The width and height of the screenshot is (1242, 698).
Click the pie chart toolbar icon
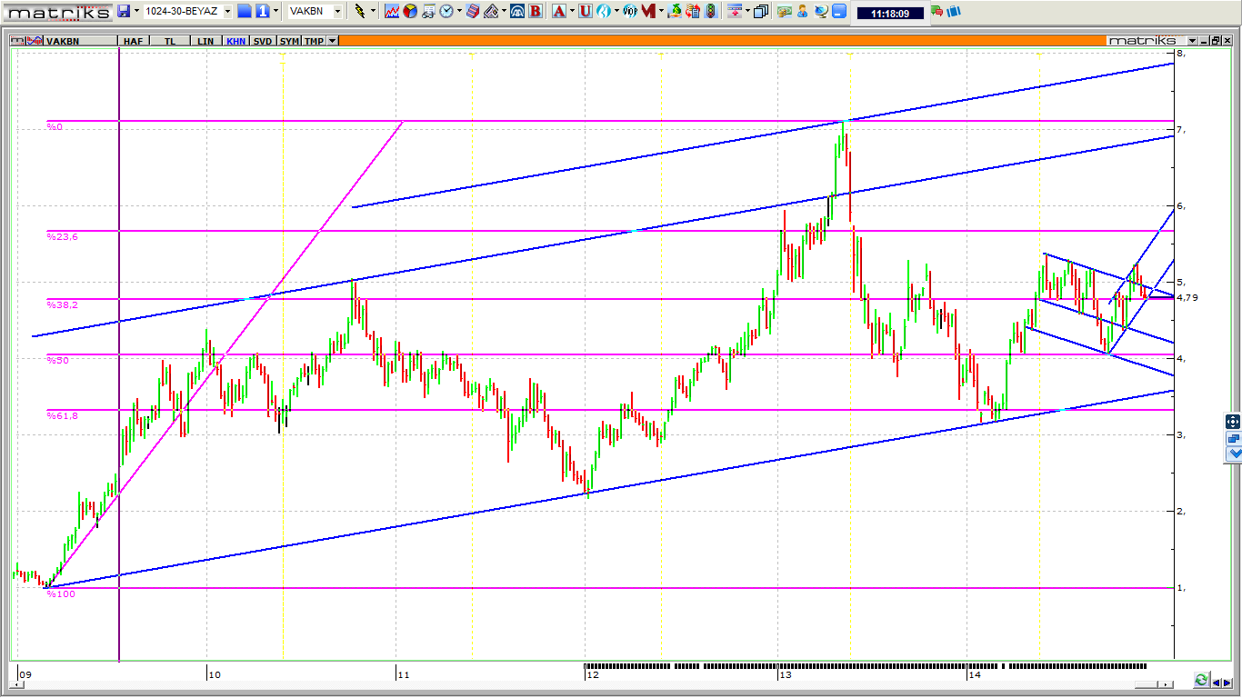410,11
